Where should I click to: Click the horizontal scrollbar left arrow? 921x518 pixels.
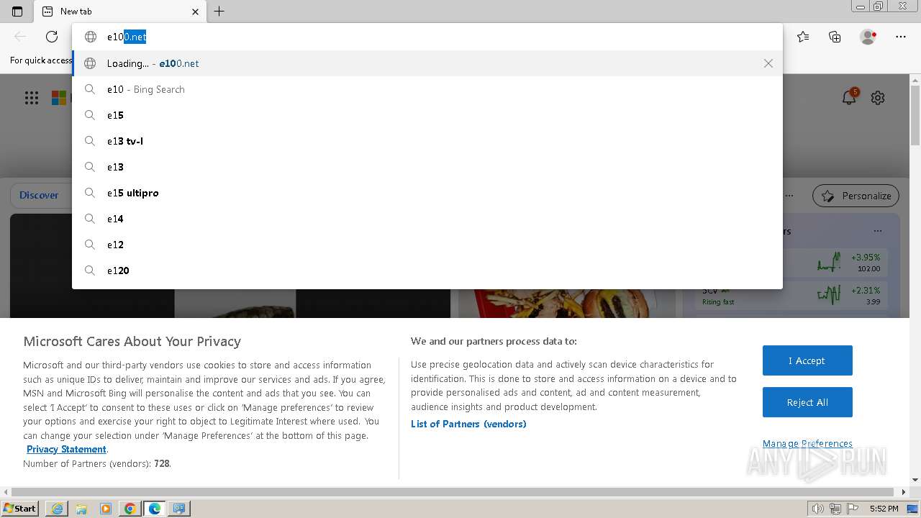click(x=6, y=492)
